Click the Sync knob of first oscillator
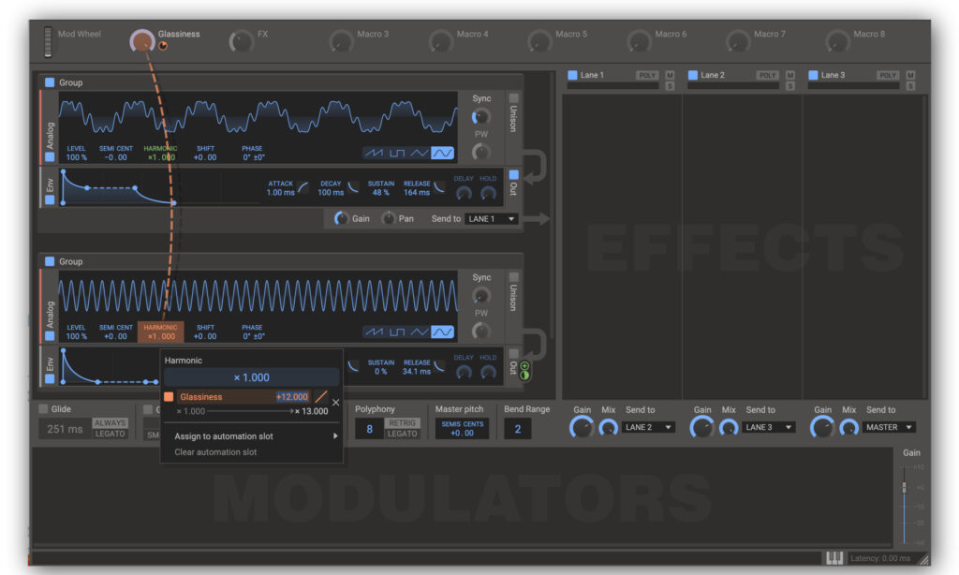 pos(480,116)
